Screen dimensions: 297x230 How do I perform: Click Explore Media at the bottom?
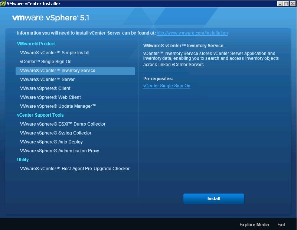pos(255,225)
